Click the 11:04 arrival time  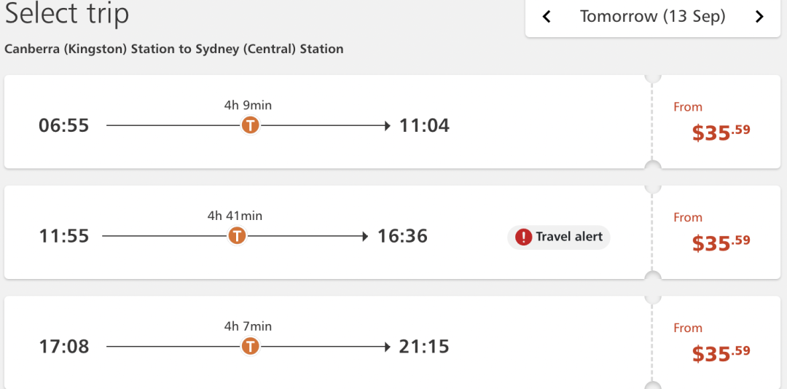click(424, 125)
